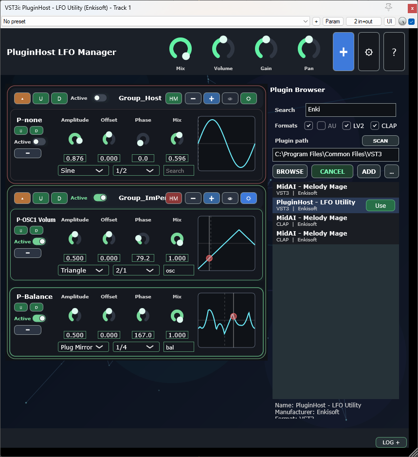Click the Volume knob in header

(223, 48)
